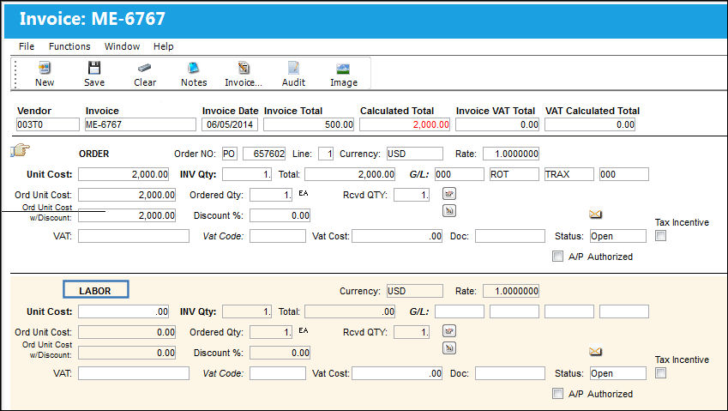Image resolution: width=728 pixels, height=411 pixels.
Task: Click the Invoice Date field 06/05/2014
Action: (x=229, y=124)
